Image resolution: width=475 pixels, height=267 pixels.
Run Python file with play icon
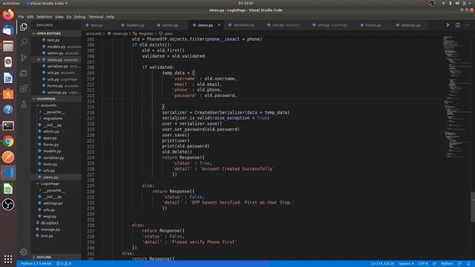[448, 25]
